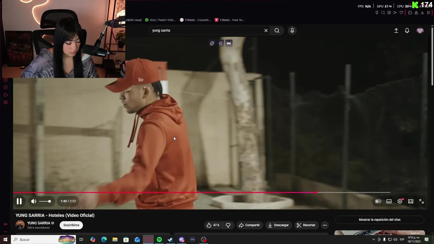Image resolution: width=434 pixels, height=244 pixels.
Task: Switch to theater mode in the player
Action: click(411, 201)
